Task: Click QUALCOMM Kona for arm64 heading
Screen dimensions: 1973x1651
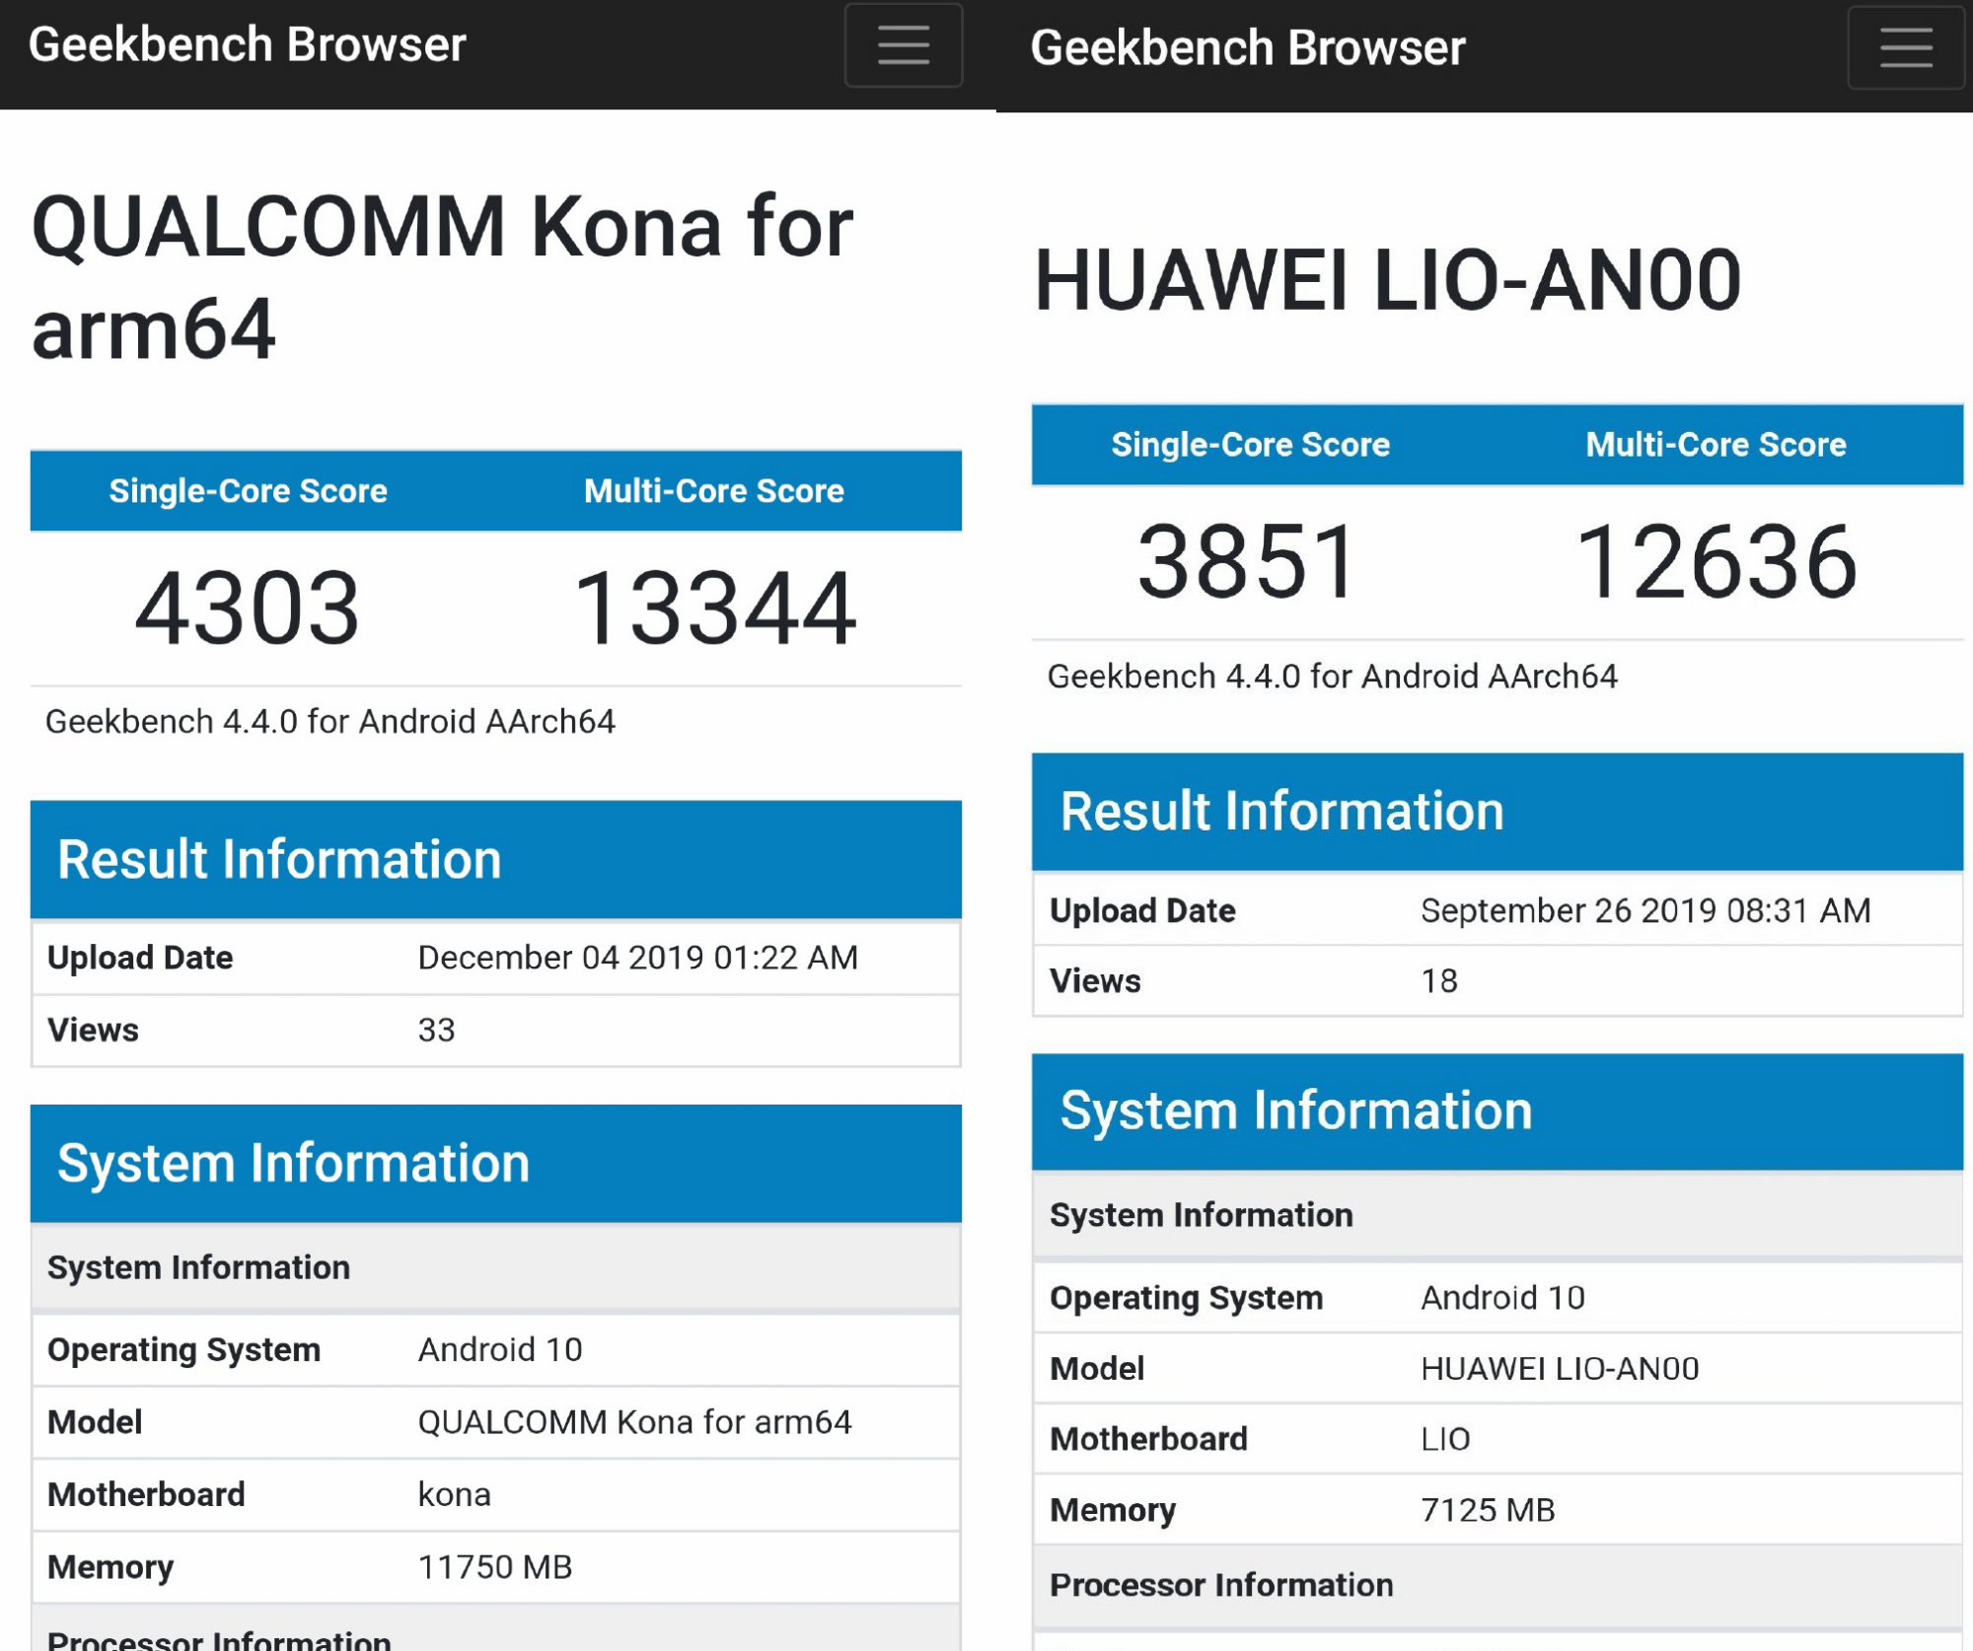Action: click(441, 277)
